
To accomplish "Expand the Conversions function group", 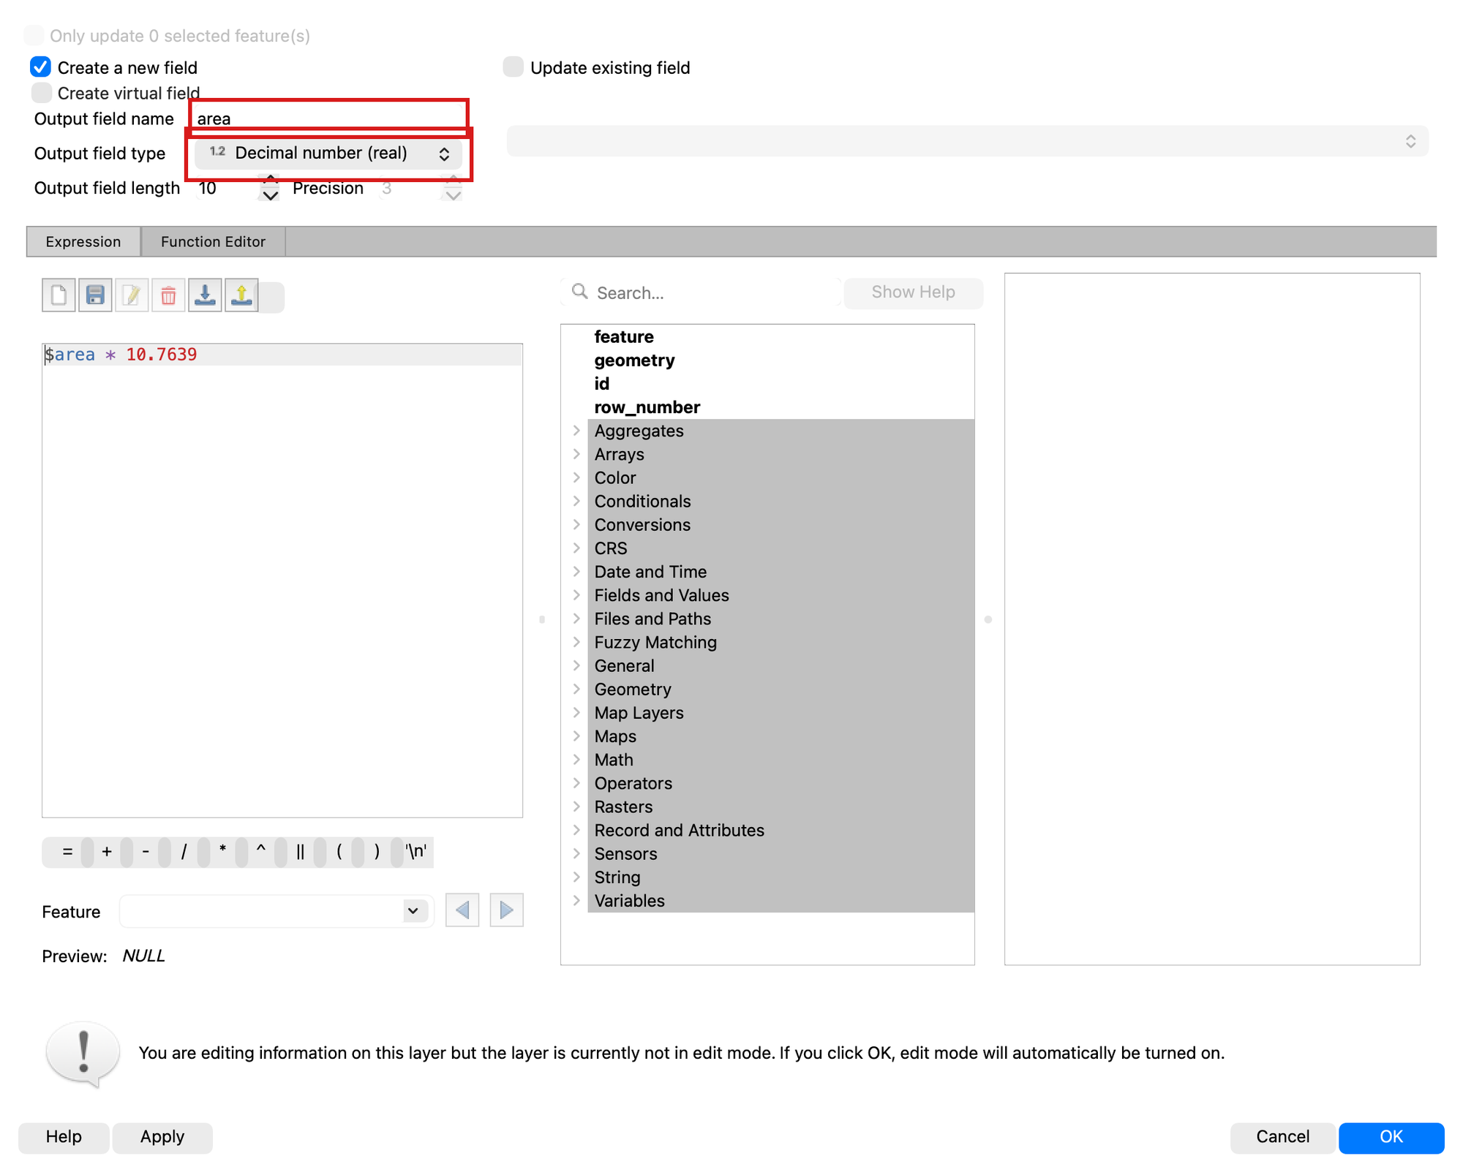I will pyautogui.click(x=576, y=525).
